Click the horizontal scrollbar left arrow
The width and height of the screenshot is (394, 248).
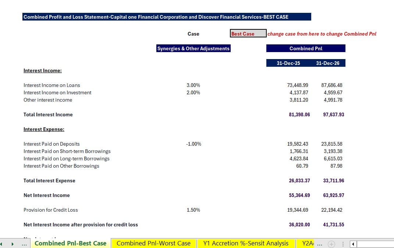[353, 244]
